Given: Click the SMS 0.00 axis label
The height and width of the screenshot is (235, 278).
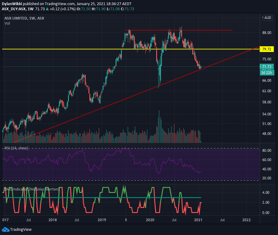Looking at the screenshot, I should (x=266, y=212).
